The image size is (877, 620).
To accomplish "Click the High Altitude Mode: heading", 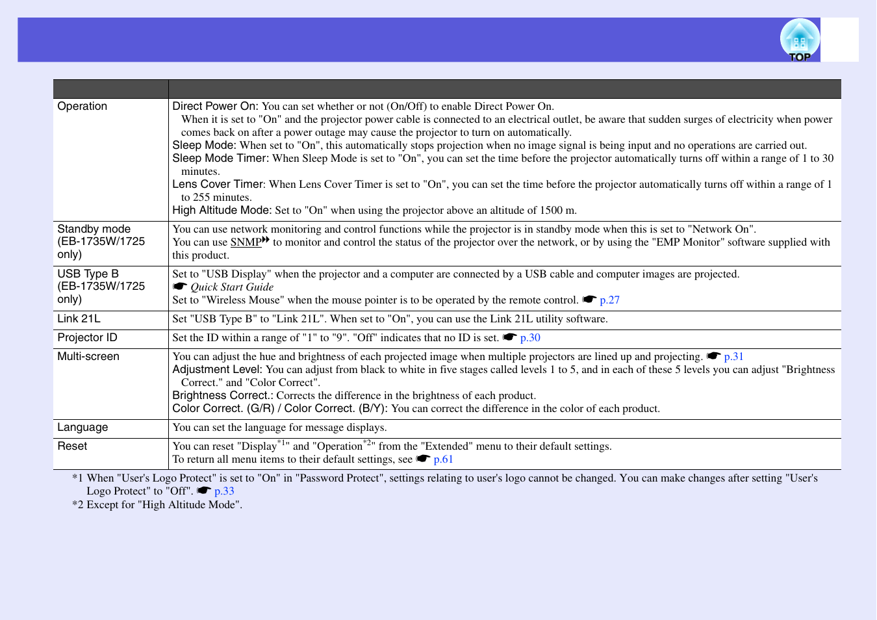I will pos(222,211).
